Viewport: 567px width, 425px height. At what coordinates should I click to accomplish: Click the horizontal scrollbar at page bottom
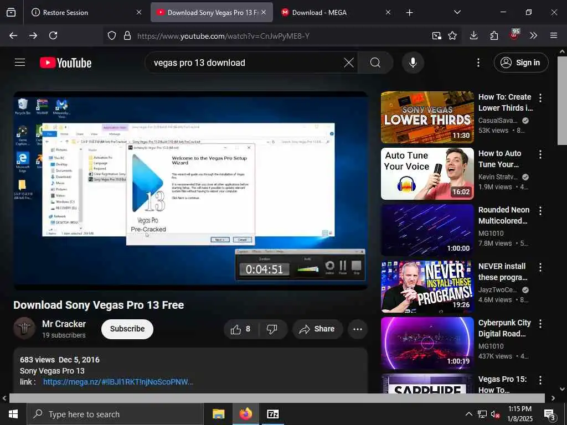pyautogui.click(x=277, y=398)
